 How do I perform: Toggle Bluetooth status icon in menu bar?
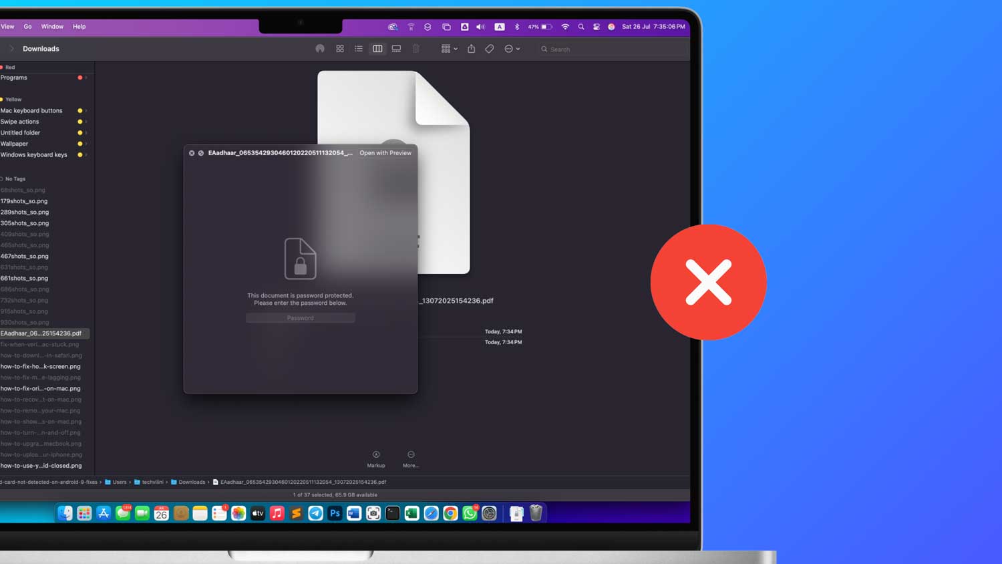[x=517, y=27]
